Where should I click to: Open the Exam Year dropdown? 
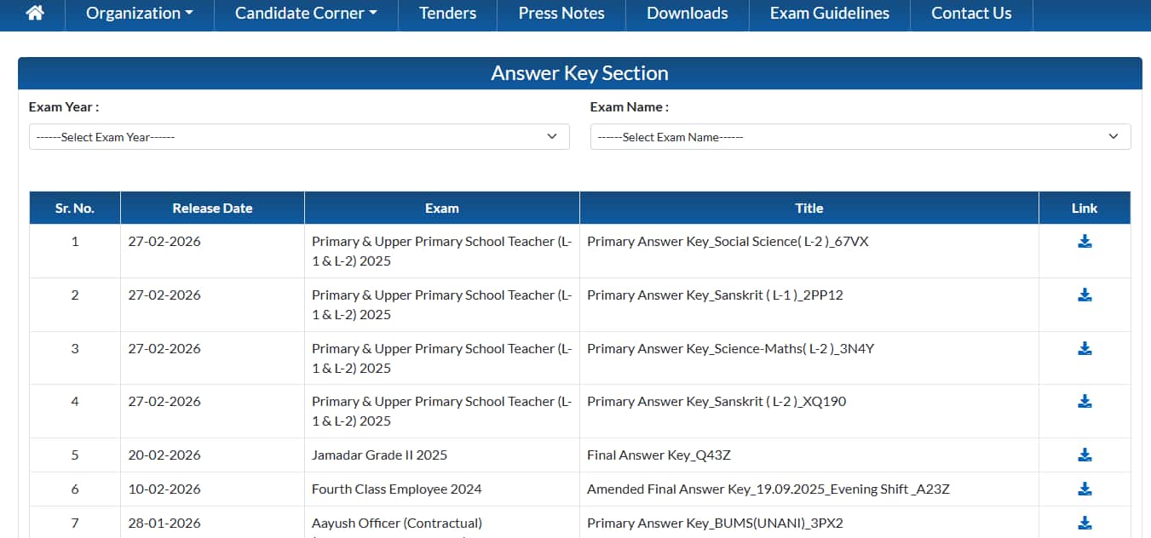299,137
